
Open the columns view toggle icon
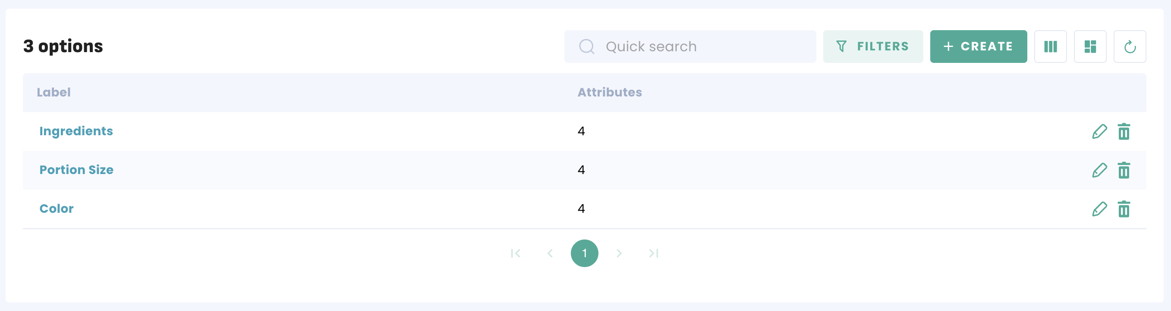[x=1050, y=47]
